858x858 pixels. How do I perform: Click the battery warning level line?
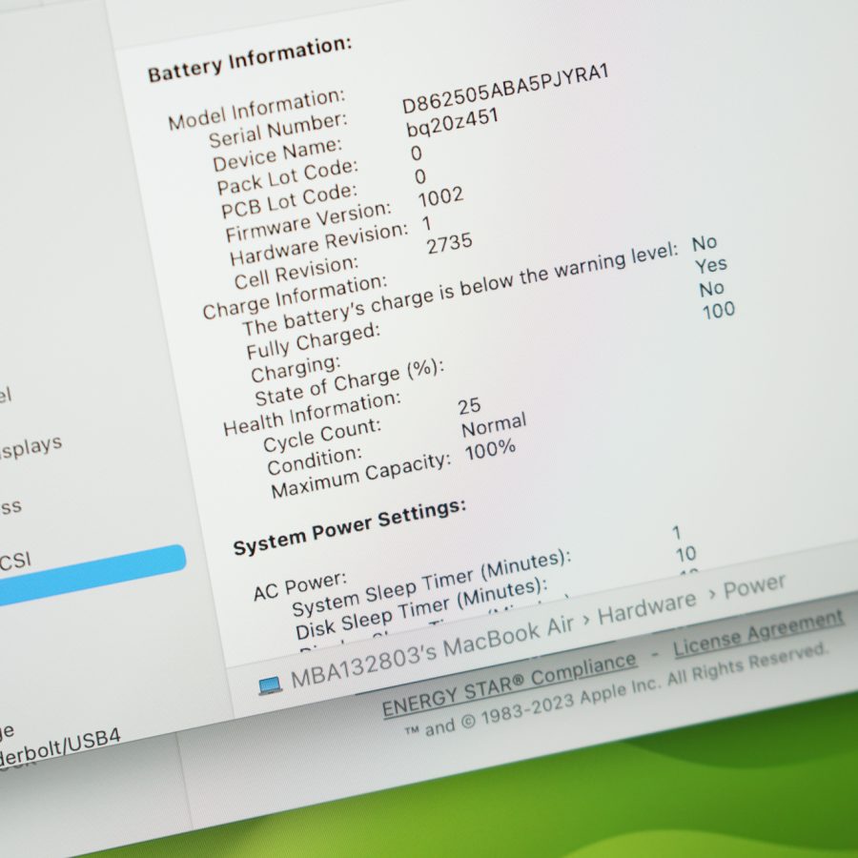[460, 289]
